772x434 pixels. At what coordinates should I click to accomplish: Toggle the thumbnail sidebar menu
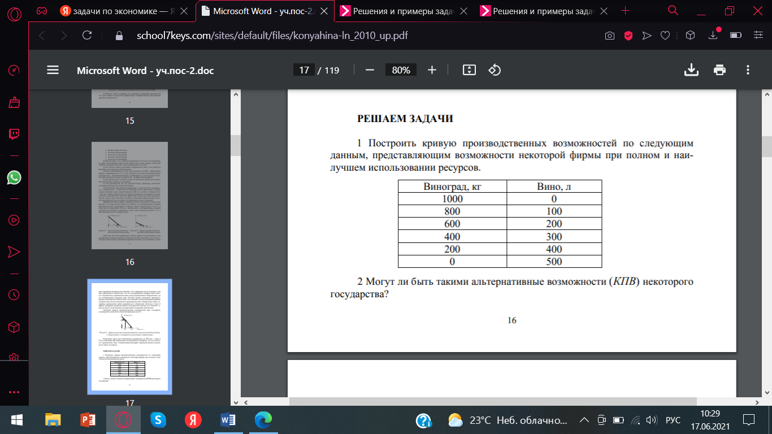click(53, 70)
